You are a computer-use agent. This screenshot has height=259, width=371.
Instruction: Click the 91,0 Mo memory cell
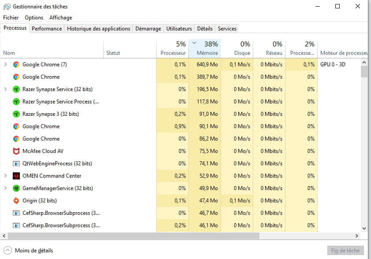pyautogui.click(x=205, y=114)
